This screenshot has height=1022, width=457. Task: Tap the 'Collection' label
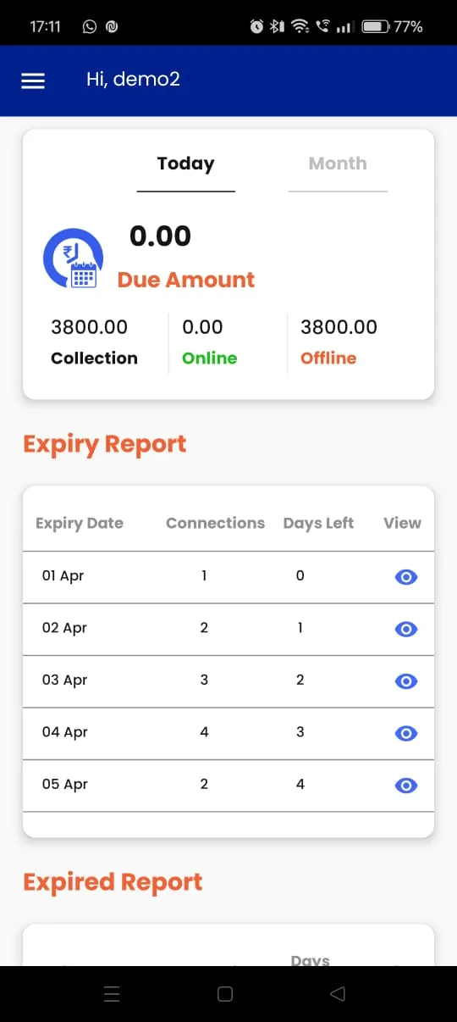(94, 358)
